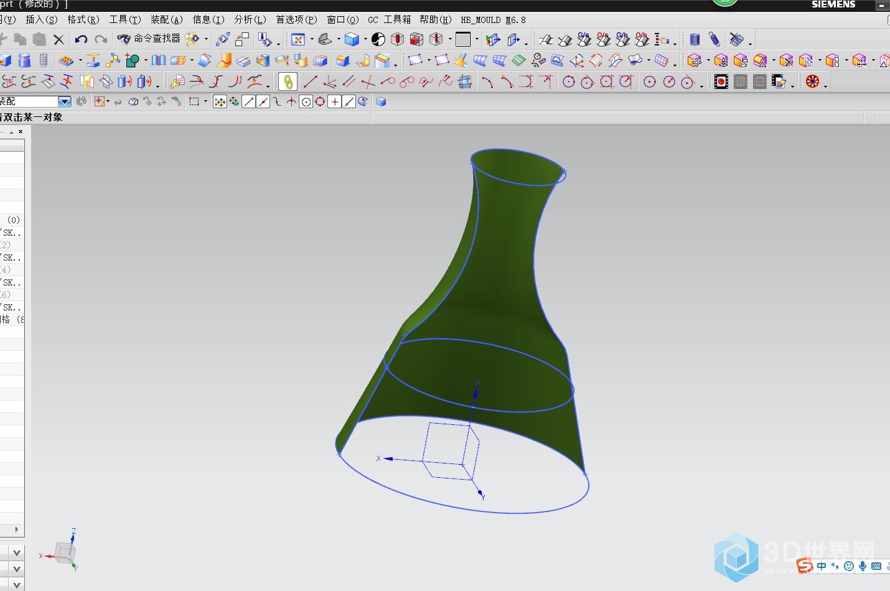Click the cylinder feature icon
This screenshot has height=591, width=890.
pyautogui.click(x=24, y=60)
